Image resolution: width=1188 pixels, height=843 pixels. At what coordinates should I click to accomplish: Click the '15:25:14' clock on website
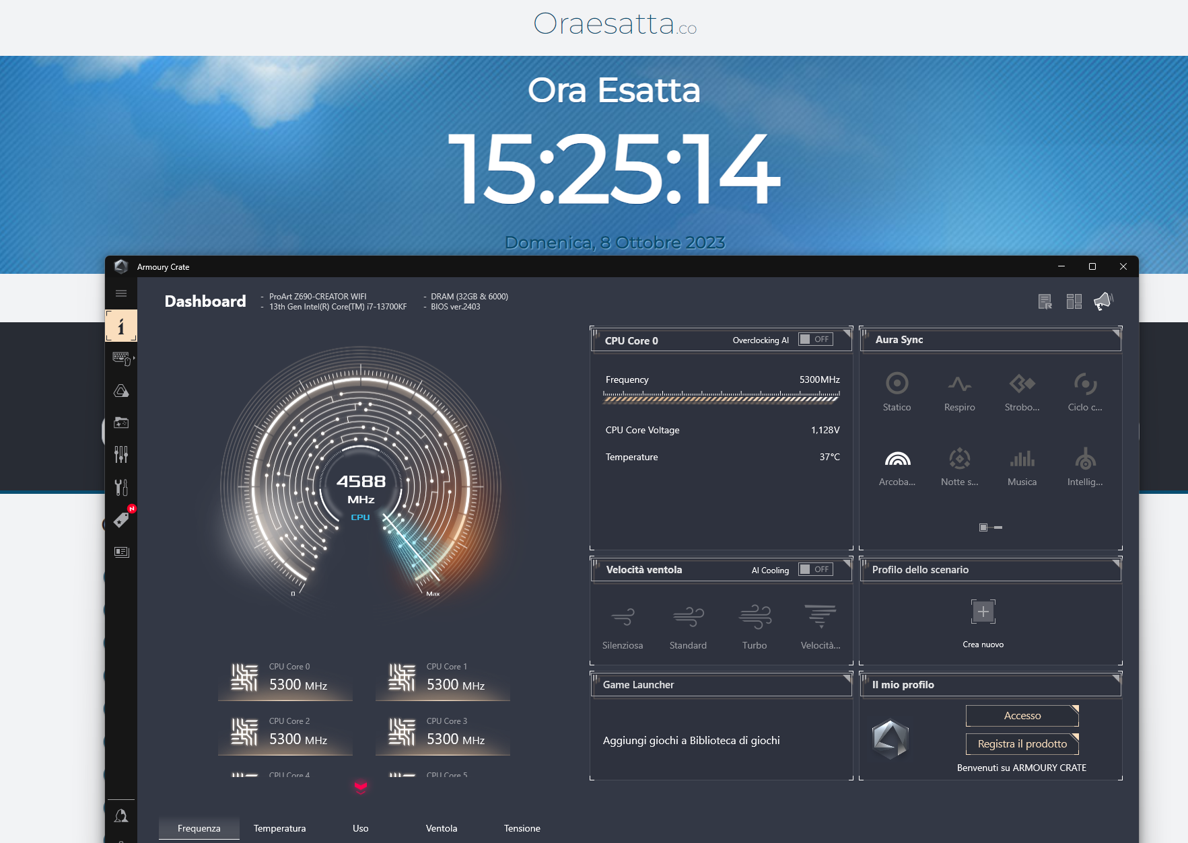tap(615, 168)
